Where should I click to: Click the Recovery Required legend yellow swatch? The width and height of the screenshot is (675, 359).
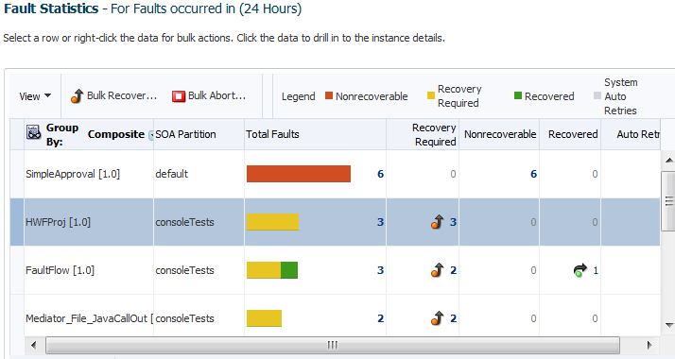point(430,95)
